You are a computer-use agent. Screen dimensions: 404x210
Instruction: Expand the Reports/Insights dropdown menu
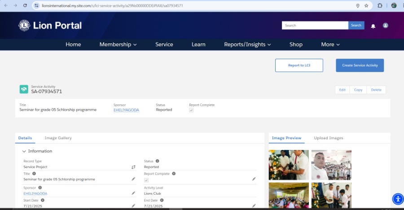[247, 44]
